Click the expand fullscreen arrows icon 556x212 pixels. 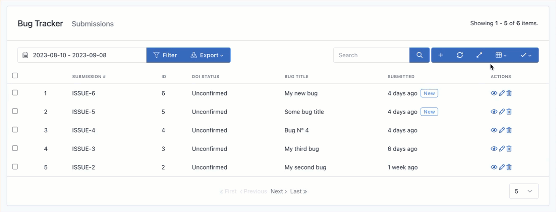[x=479, y=55]
